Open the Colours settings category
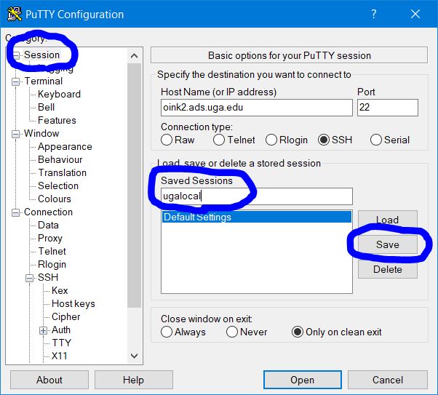This screenshot has height=395, width=438. tap(54, 199)
